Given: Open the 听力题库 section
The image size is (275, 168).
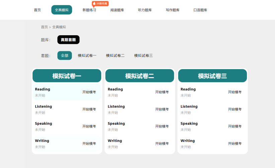Looking at the screenshot, I should 145,10.
